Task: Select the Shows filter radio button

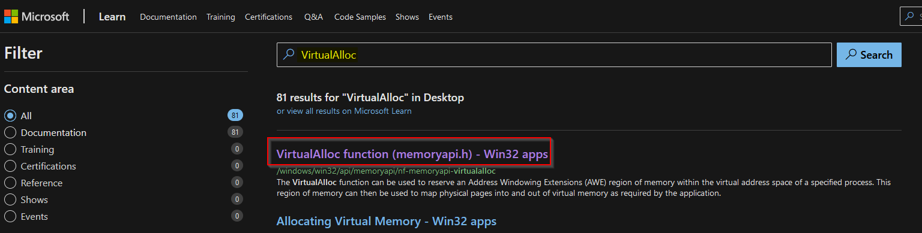Action: pyautogui.click(x=10, y=199)
